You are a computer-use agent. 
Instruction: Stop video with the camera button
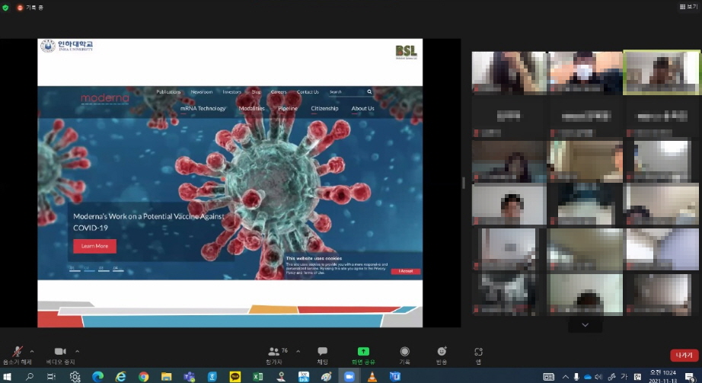point(60,356)
